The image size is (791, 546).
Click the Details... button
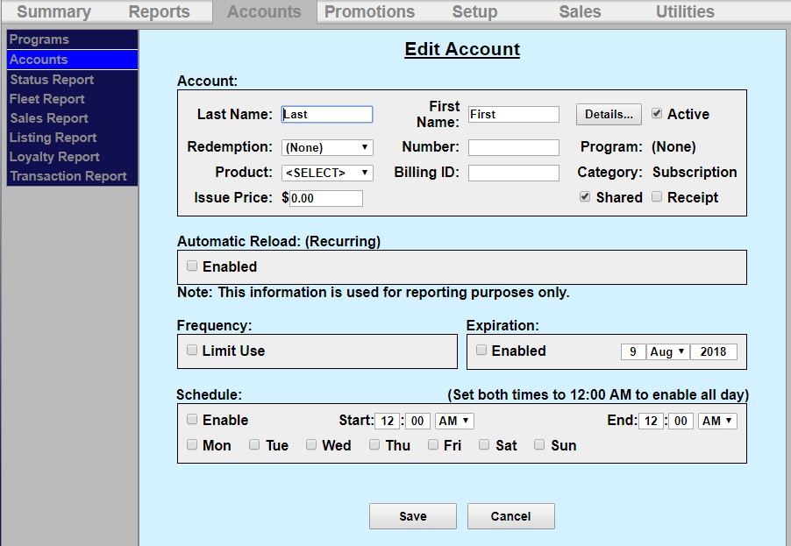pyautogui.click(x=609, y=114)
